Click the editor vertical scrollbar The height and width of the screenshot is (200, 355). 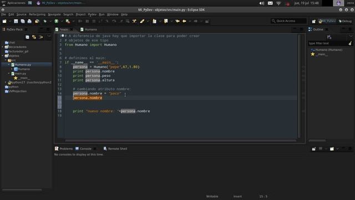coord(299,86)
